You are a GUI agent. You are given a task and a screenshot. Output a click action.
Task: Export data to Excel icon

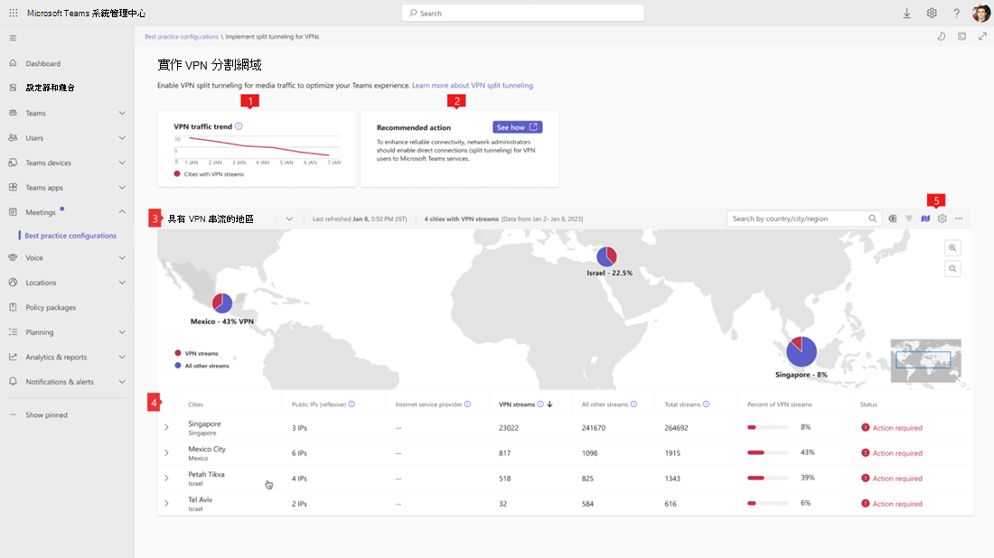click(893, 219)
